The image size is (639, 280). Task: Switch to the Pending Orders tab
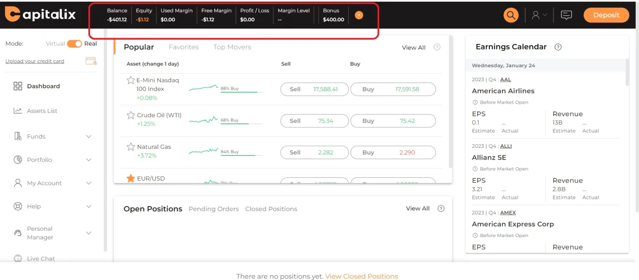(x=214, y=209)
